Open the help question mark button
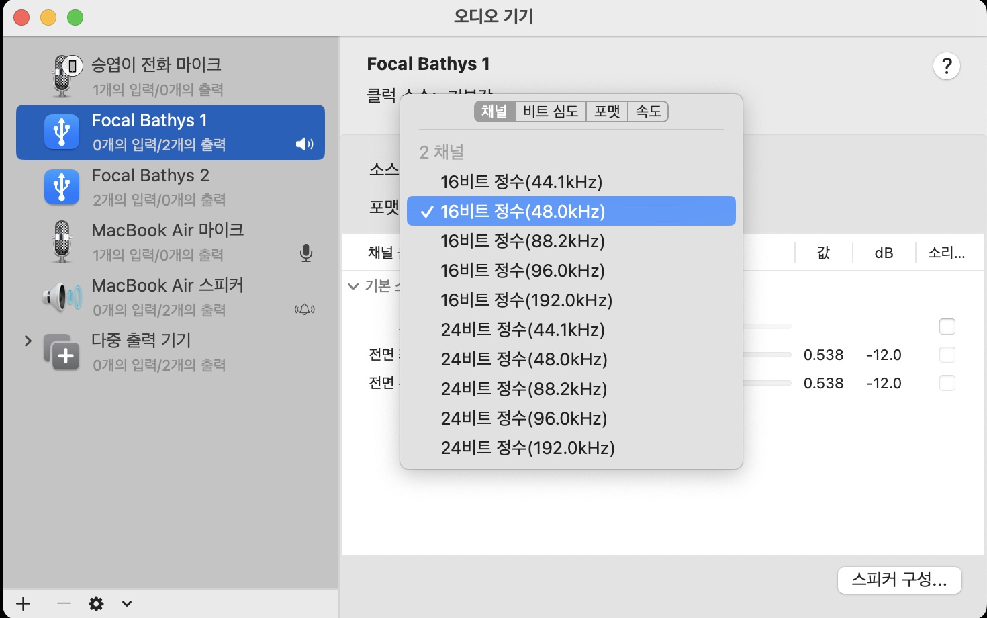The width and height of the screenshot is (987, 618). click(x=947, y=66)
